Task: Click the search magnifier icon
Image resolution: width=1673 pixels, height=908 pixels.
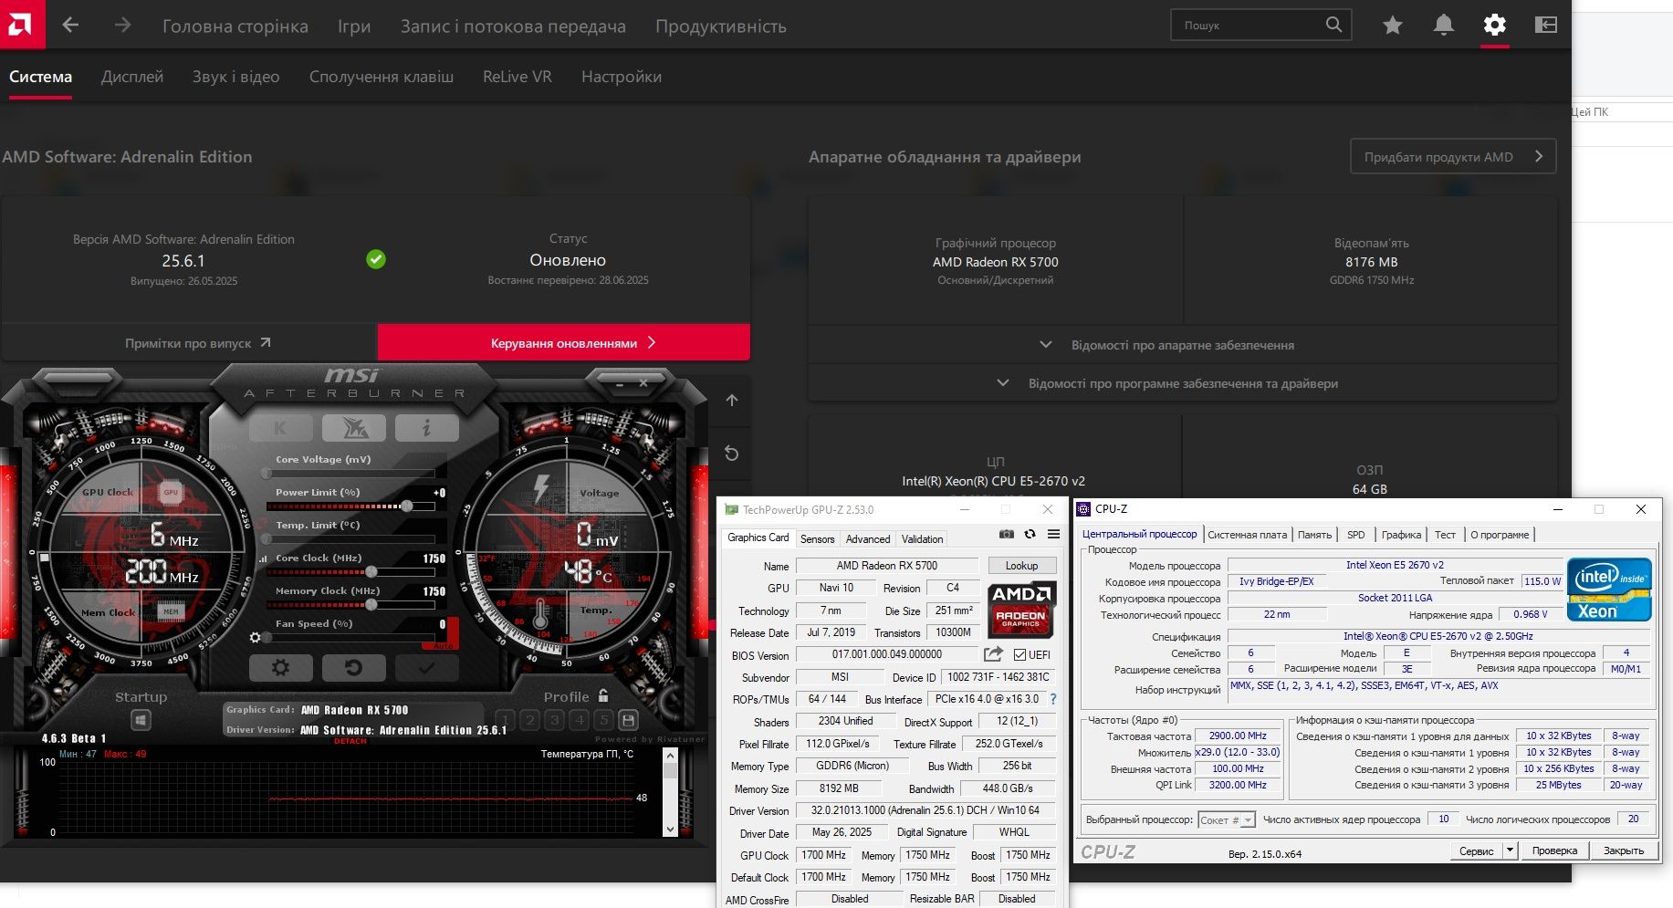Action: (1333, 25)
